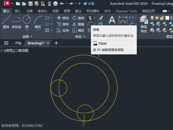Select the Circle (圆) tool
173x130 pixels.
(x=27, y=22)
